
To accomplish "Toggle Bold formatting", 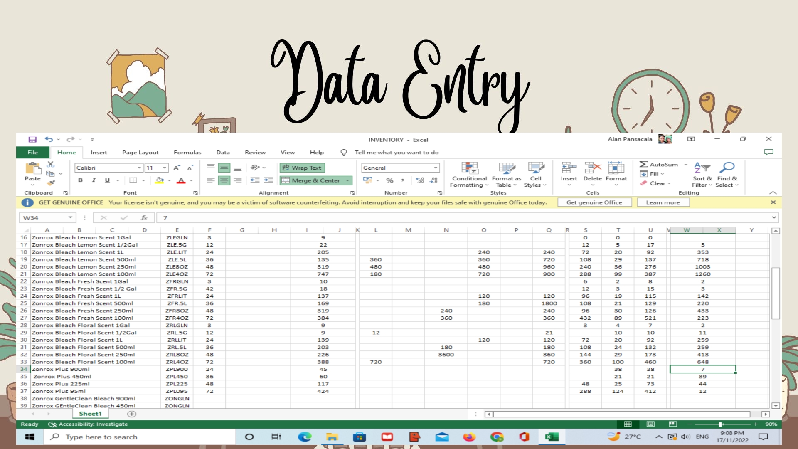I will 81,180.
